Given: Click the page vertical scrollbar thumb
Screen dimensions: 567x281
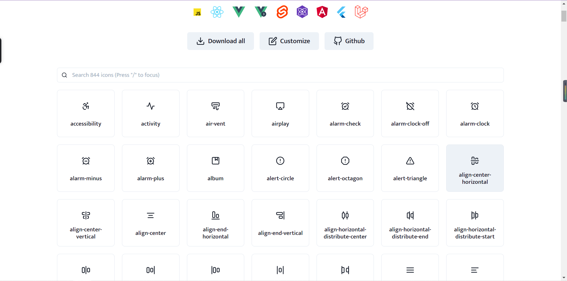Looking at the screenshot, I should (564, 16).
